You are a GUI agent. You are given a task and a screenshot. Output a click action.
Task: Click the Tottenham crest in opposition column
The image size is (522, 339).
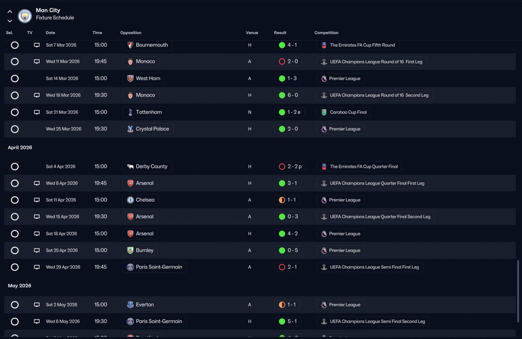pyautogui.click(x=130, y=112)
